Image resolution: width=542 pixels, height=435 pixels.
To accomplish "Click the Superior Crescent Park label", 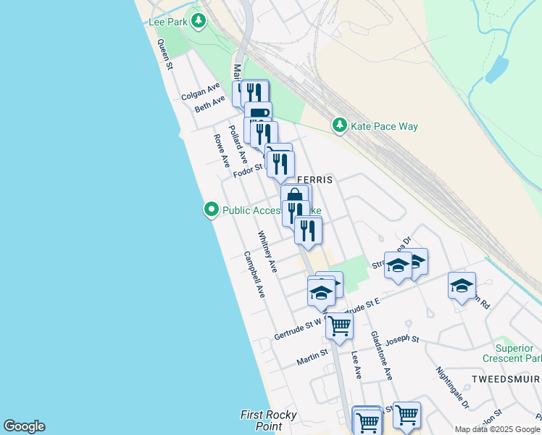I will 514,353.
